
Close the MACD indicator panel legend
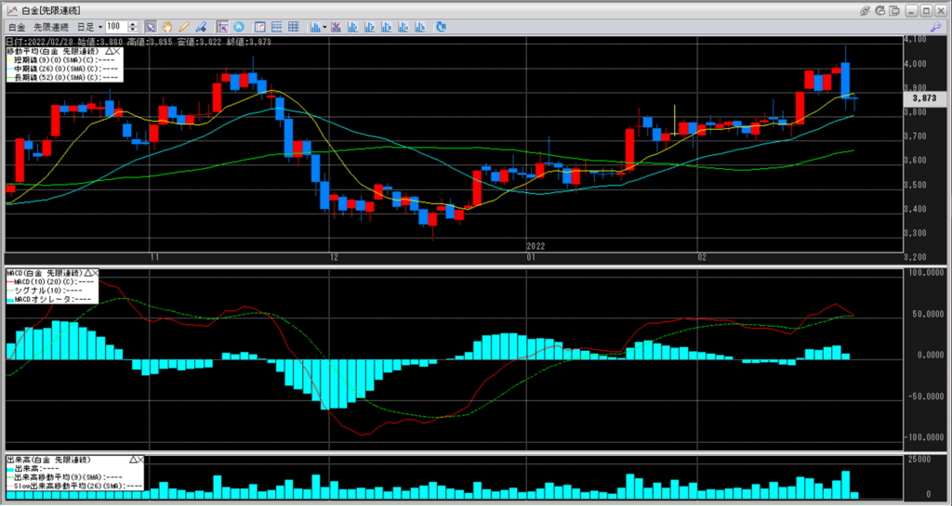[94, 273]
